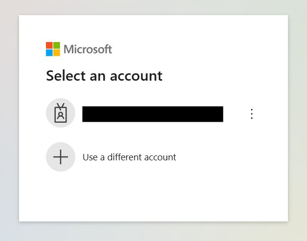Click the gradient background right of the dialog
Screen dimensions: 307x241
point(297,122)
